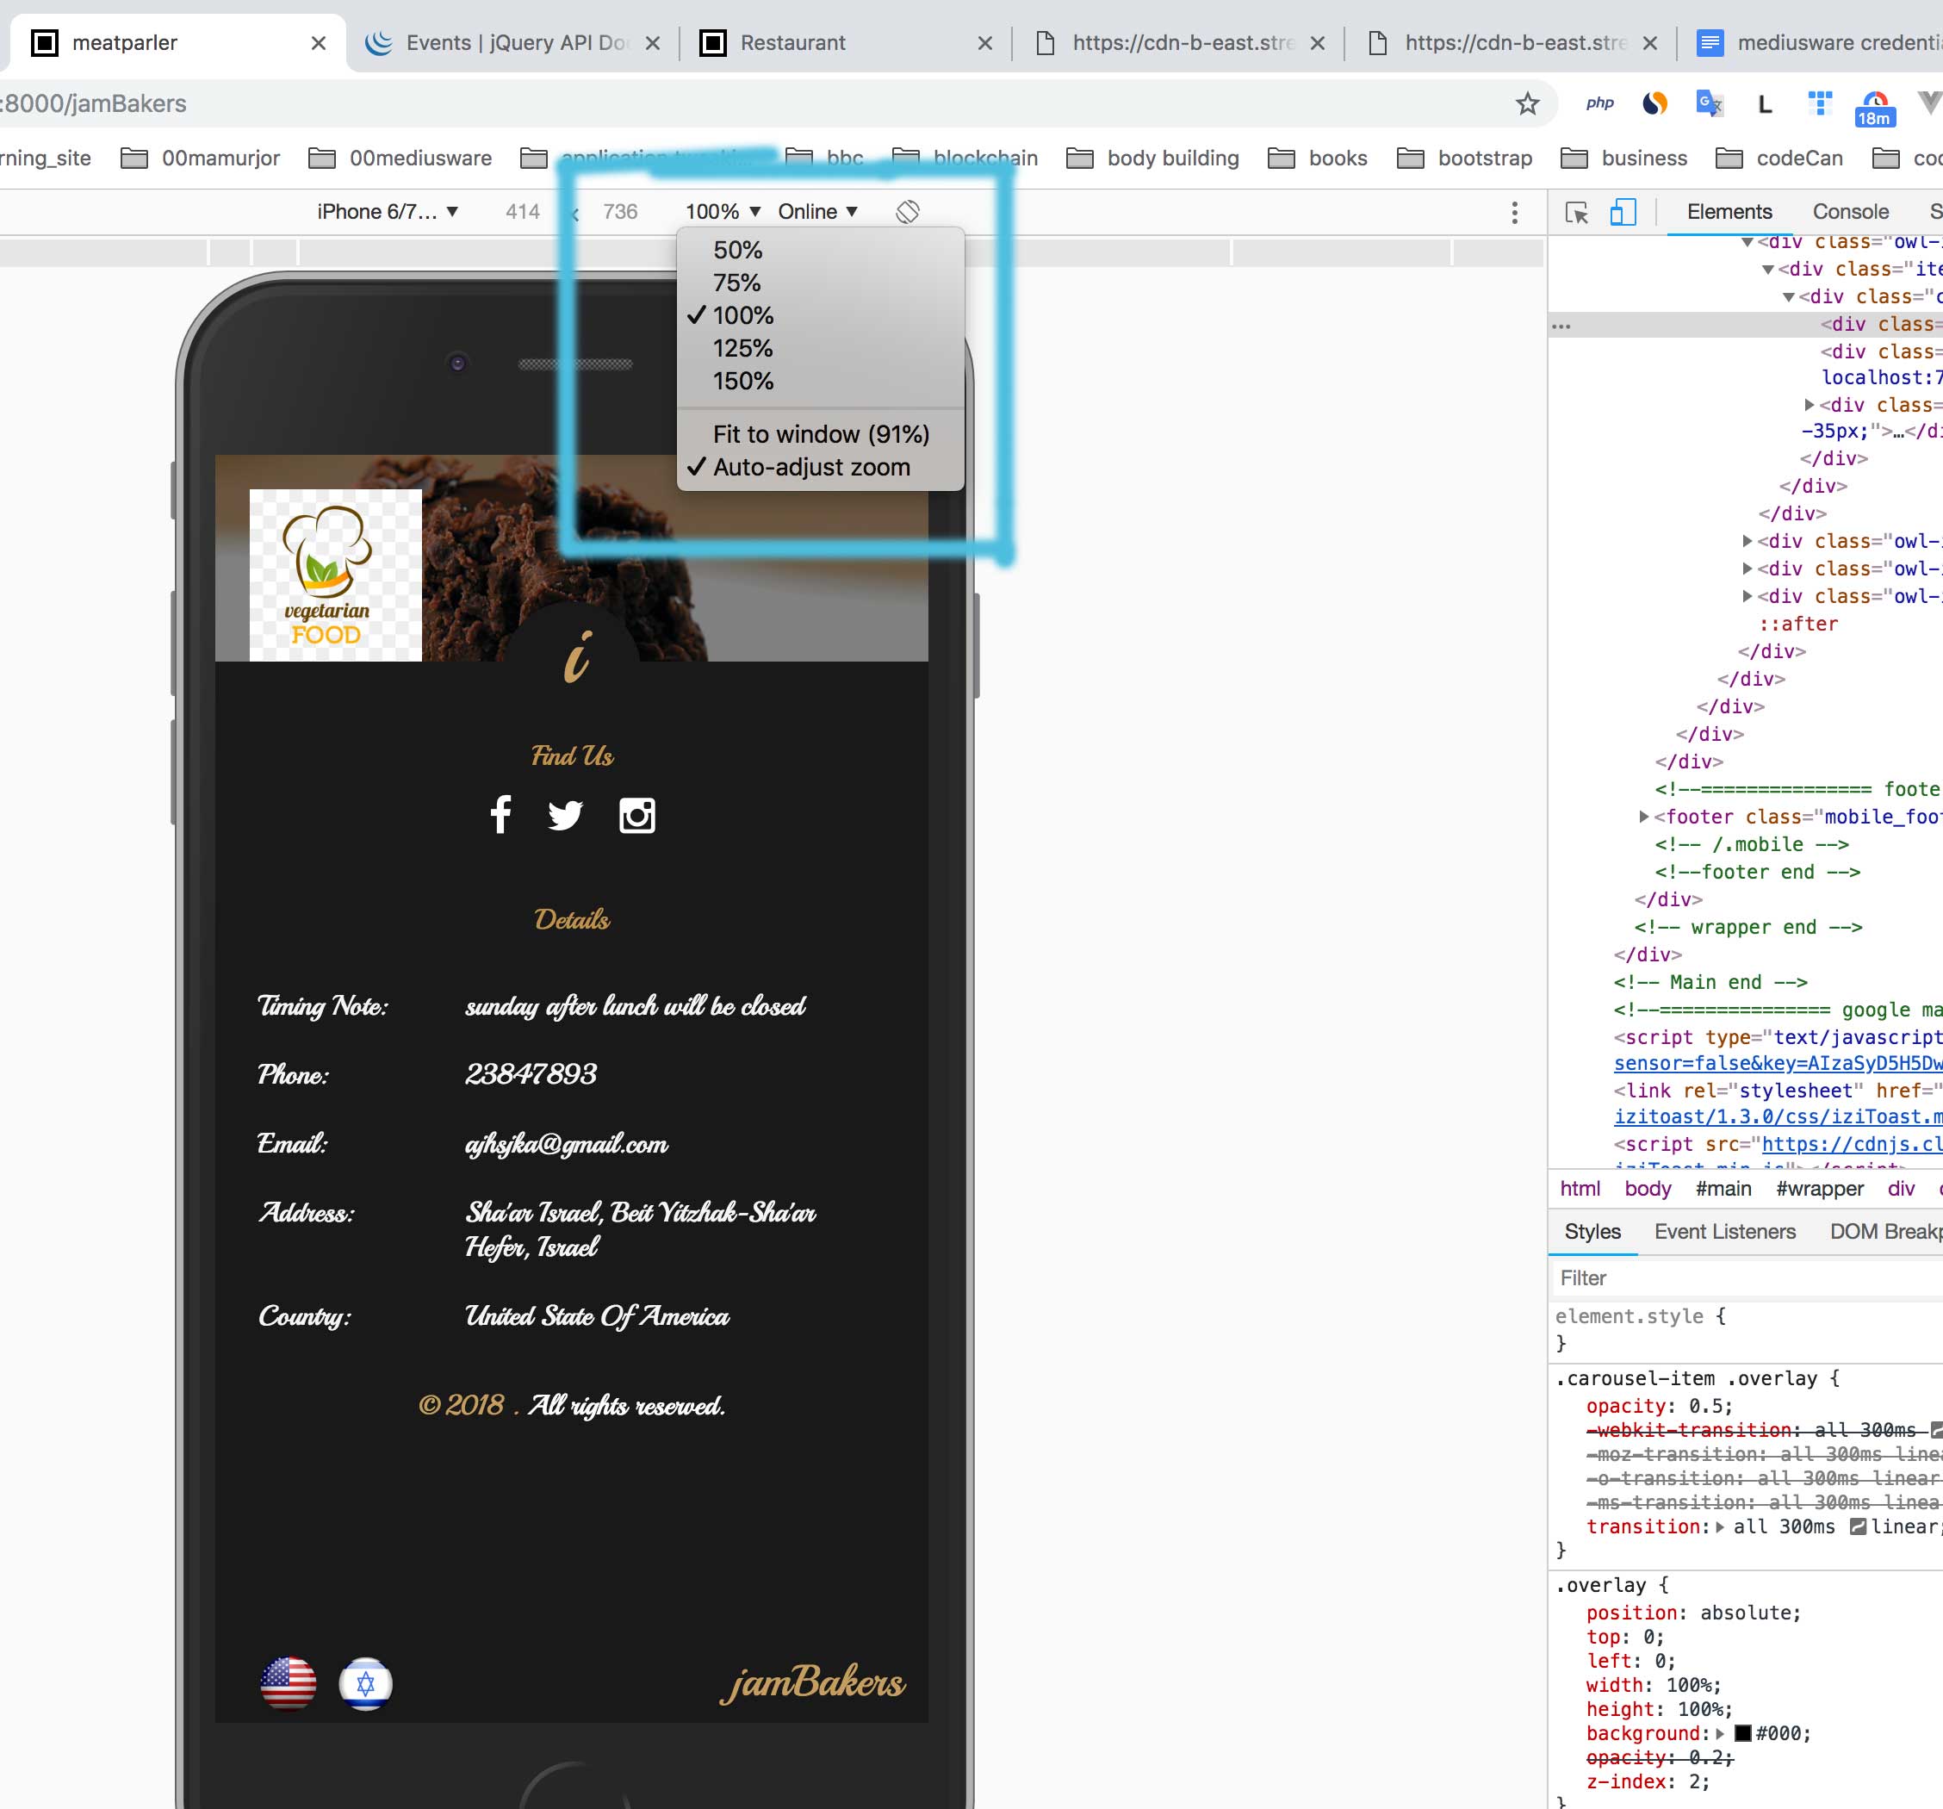Open device toolbar more options menu
Image resolution: width=1943 pixels, height=1809 pixels.
tap(1514, 212)
